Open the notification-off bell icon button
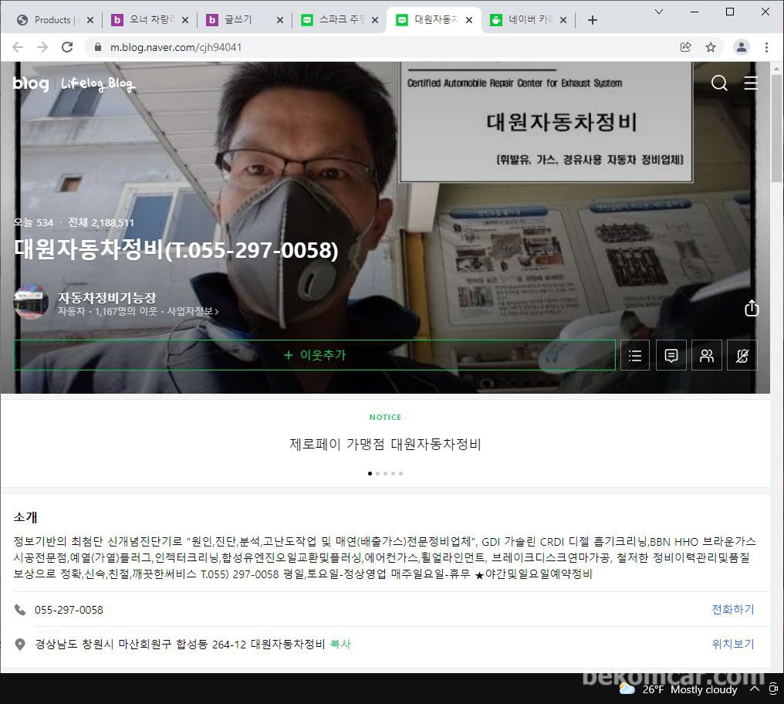Screen dimensions: 784x704 pyautogui.click(x=742, y=356)
